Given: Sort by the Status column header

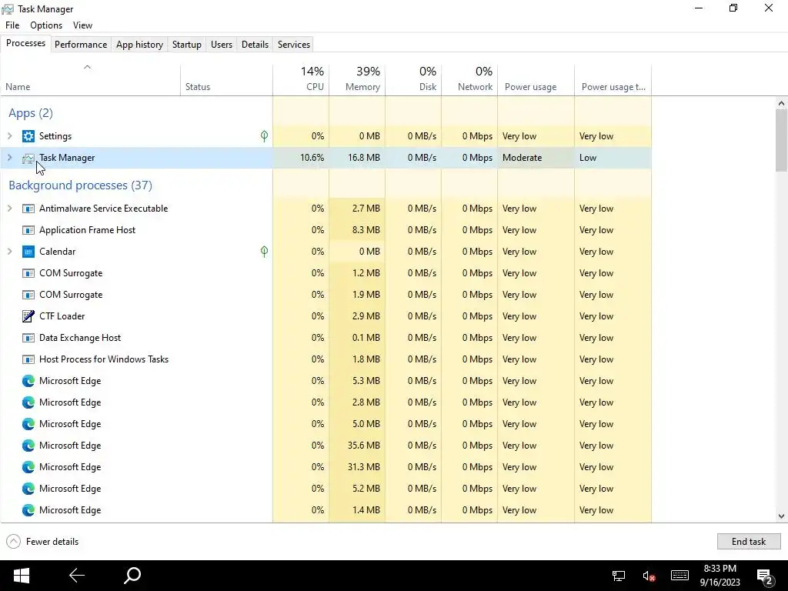Looking at the screenshot, I should pos(227,80).
